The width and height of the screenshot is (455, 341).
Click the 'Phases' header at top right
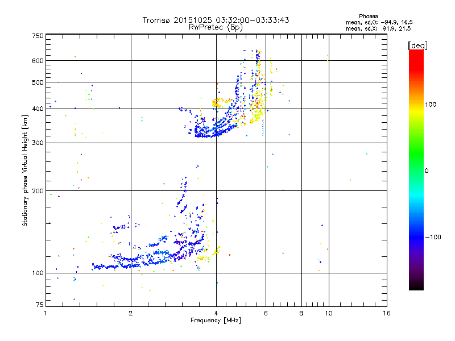[368, 16]
